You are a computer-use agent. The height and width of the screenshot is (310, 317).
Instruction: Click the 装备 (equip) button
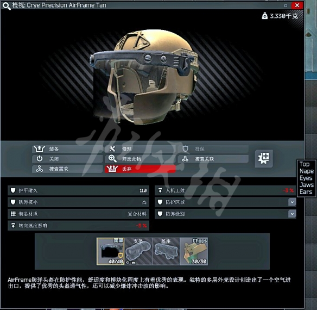point(67,149)
